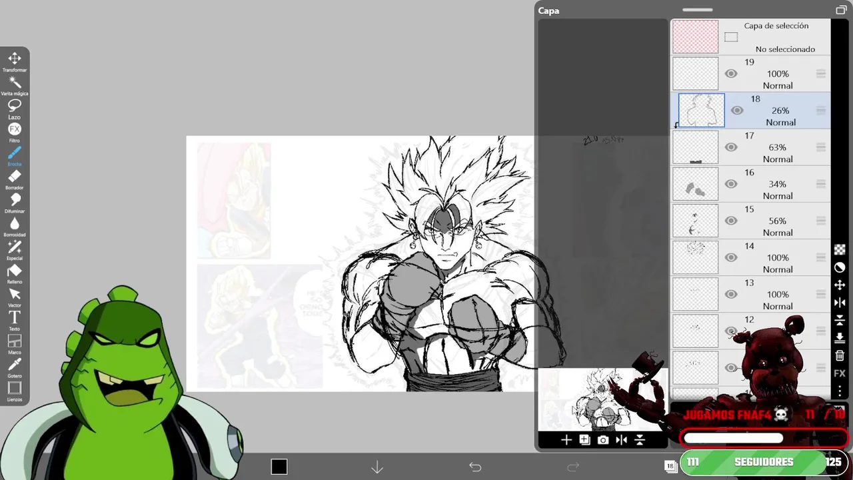Click the canvas navigator preview thumbnail
Viewport: 853px width, 480px height.
(x=602, y=399)
